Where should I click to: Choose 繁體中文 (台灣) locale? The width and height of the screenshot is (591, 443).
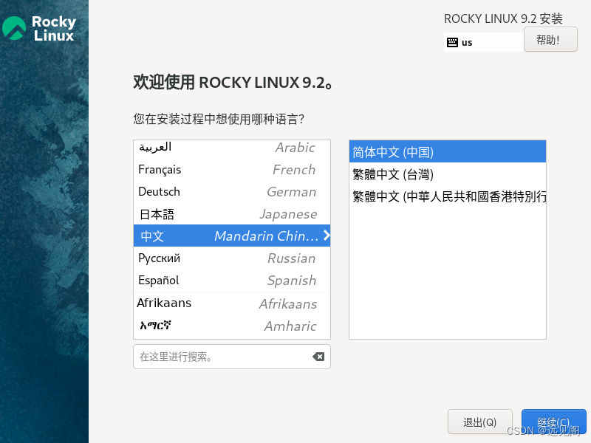(x=448, y=174)
